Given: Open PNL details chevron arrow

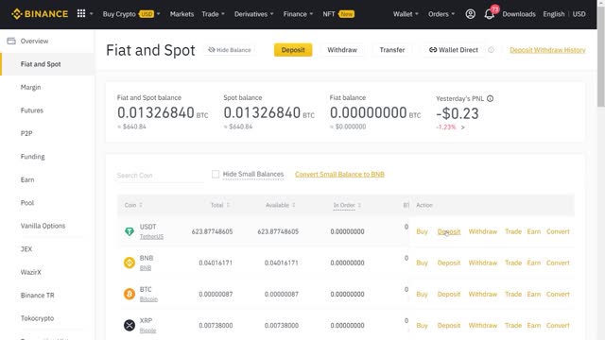Looking at the screenshot, I should (462, 127).
